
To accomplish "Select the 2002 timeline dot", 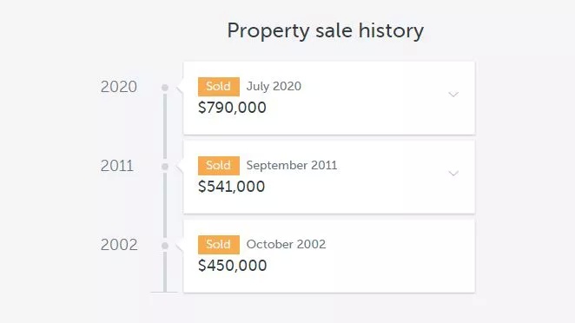I will coord(165,246).
